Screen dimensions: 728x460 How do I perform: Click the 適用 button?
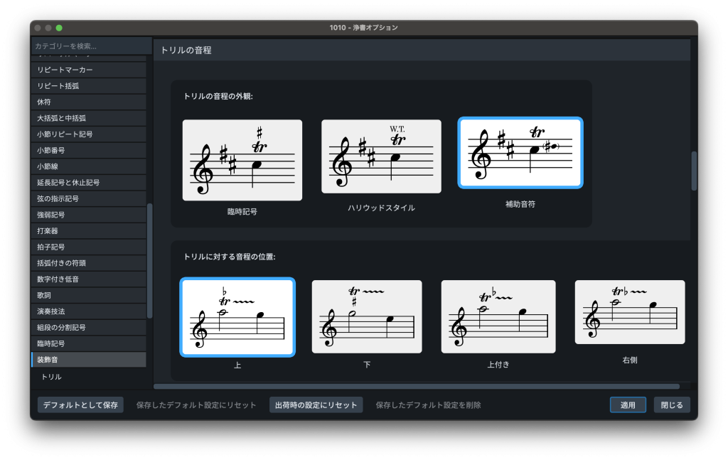tap(628, 405)
